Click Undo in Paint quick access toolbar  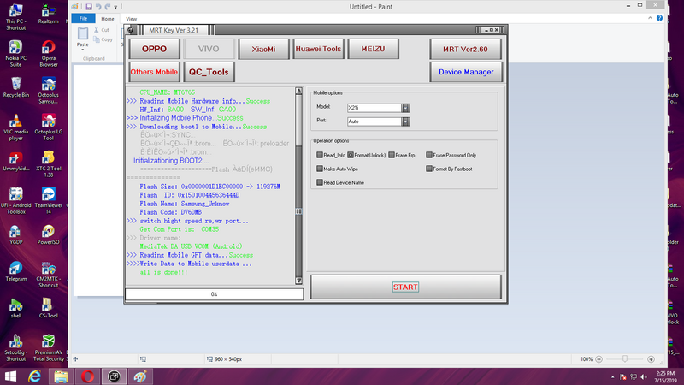[98, 7]
